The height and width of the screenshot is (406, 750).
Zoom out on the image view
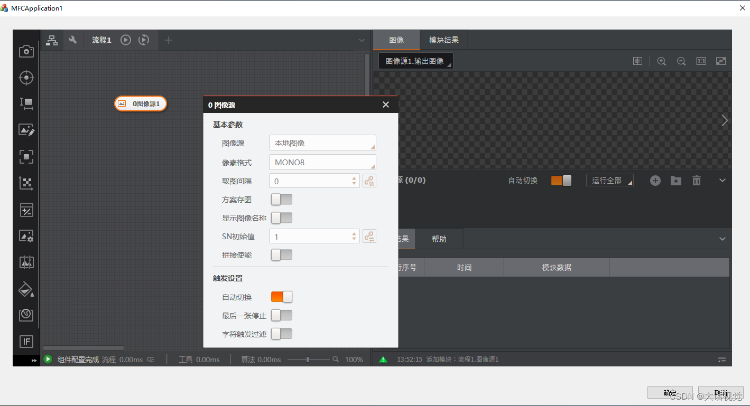click(681, 61)
